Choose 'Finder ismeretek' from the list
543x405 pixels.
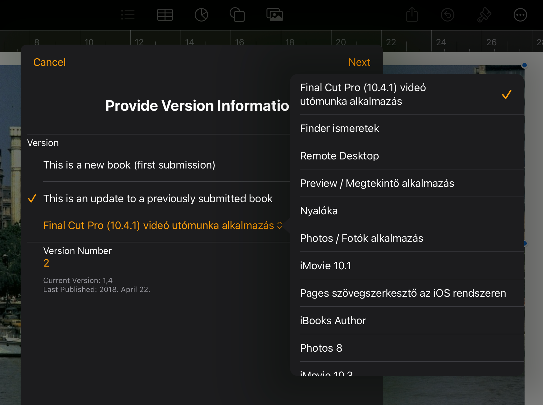pos(407,128)
